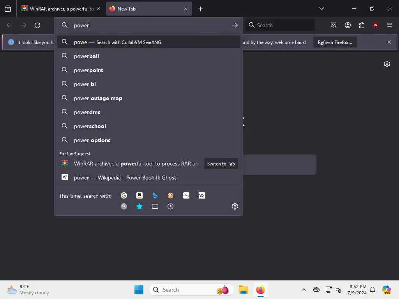399x299 pixels.
Task: Personalize New Tab with gear icon
Action: (387, 64)
